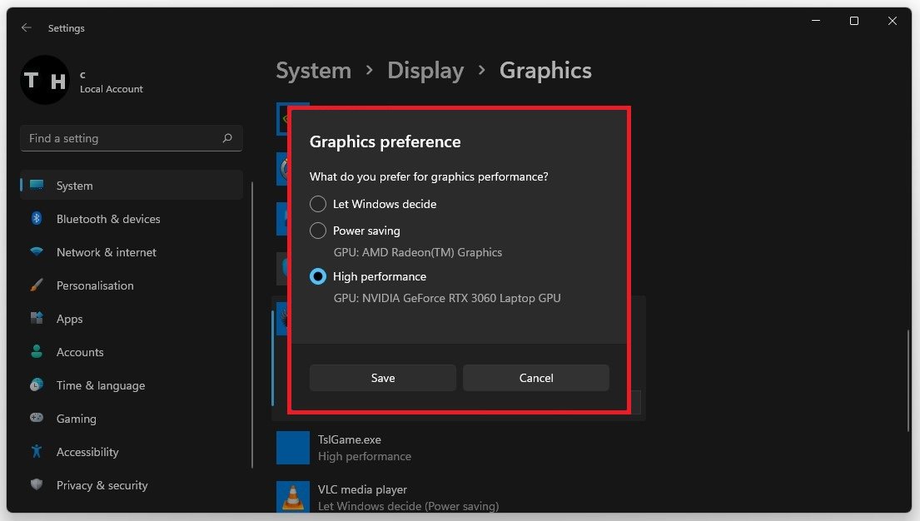This screenshot has width=920, height=521.
Task: Click the VLC media player cone icon
Action: tap(292, 497)
